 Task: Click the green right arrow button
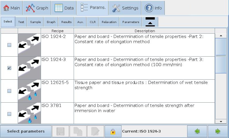(218, 131)
